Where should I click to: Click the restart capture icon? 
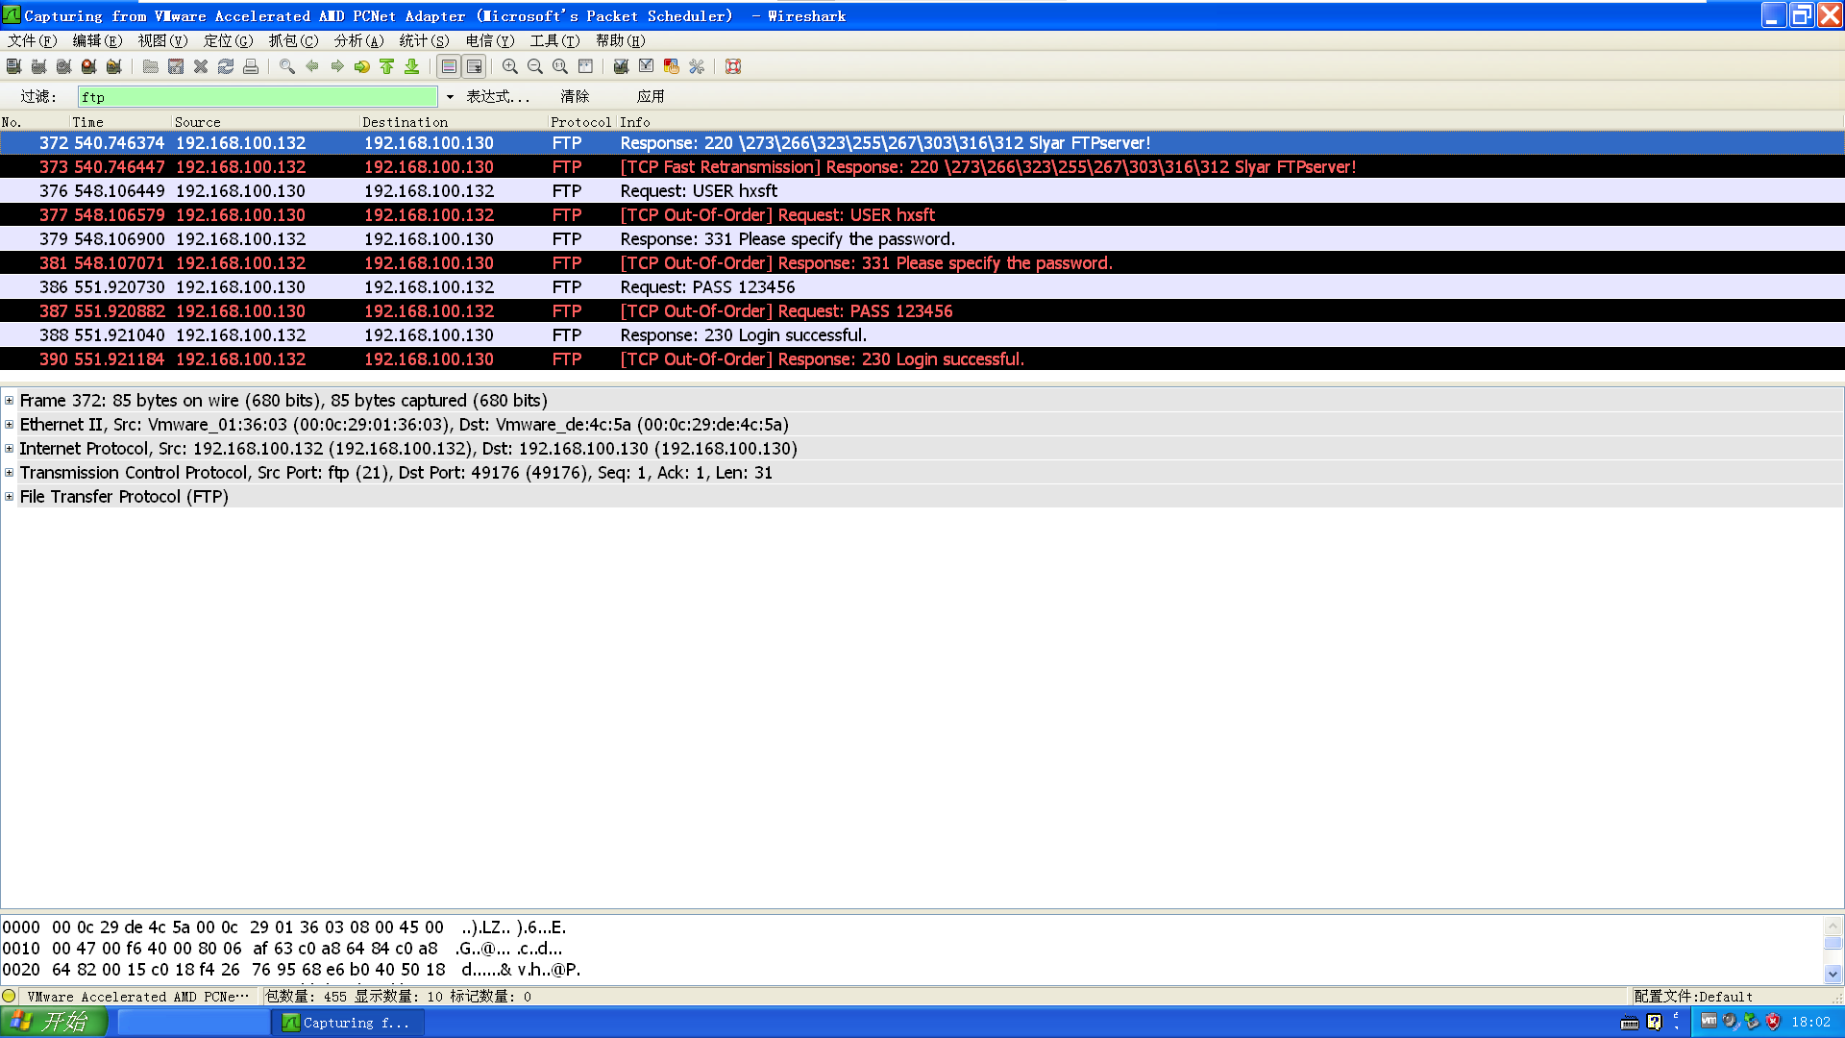pyautogui.click(x=113, y=66)
